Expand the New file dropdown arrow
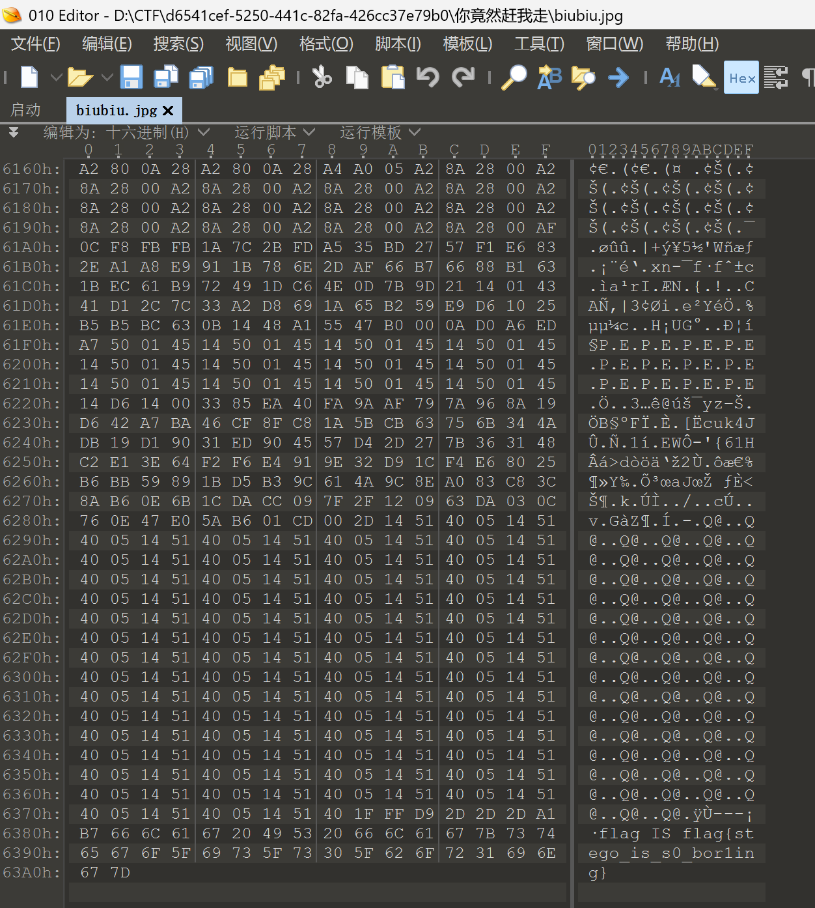 [56, 78]
